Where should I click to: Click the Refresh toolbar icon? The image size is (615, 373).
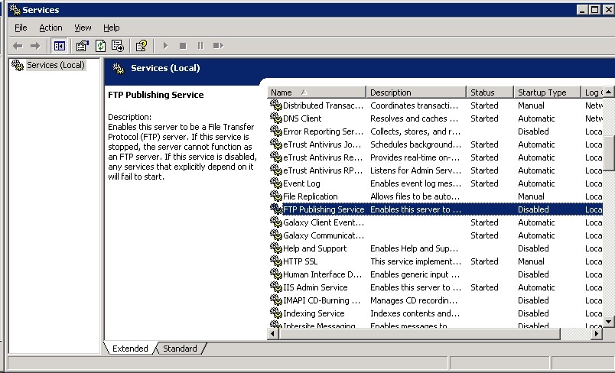click(x=100, y=46)
